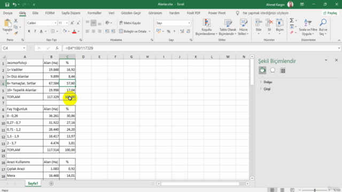Click the Format Painter brush icon

15,33
